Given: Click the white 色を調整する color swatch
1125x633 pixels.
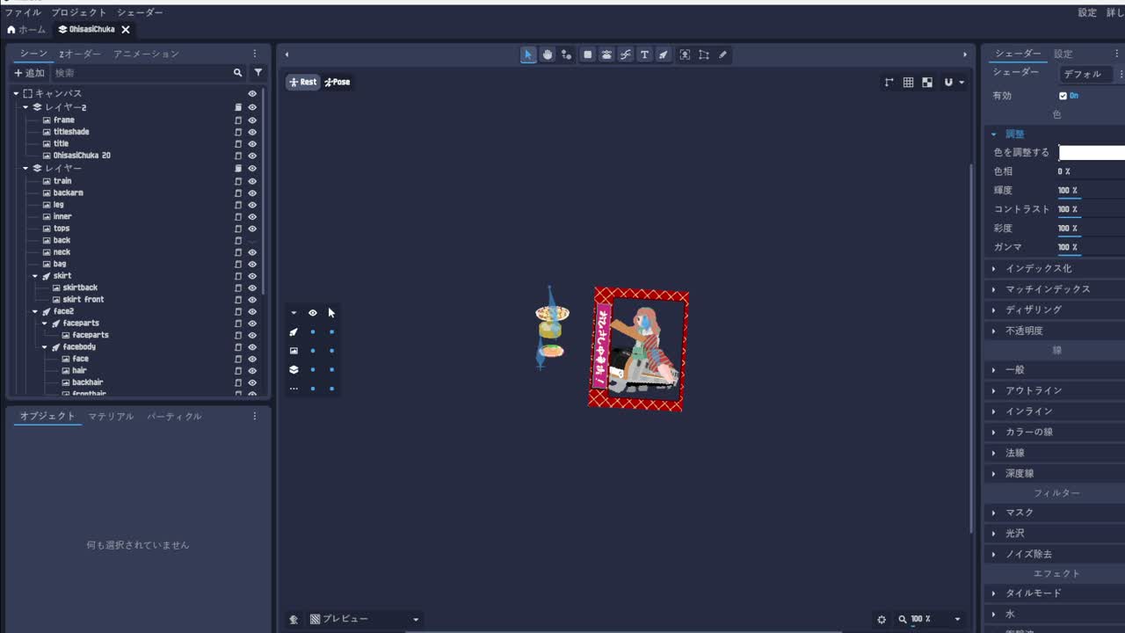Looking at the screenshot, I should [1092, 153].
